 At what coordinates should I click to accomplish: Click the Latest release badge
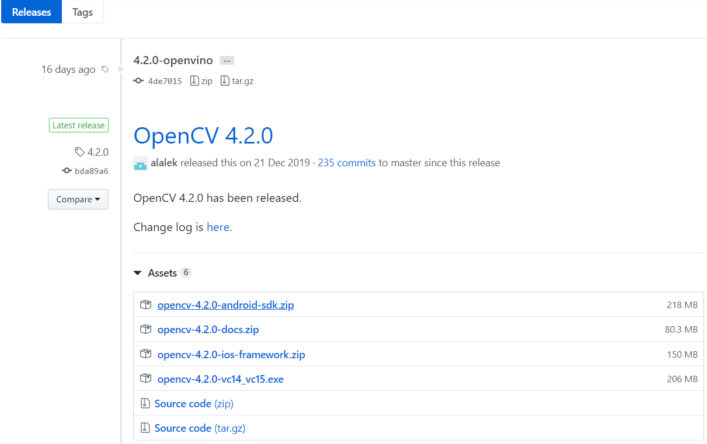(x=79, y=125)
